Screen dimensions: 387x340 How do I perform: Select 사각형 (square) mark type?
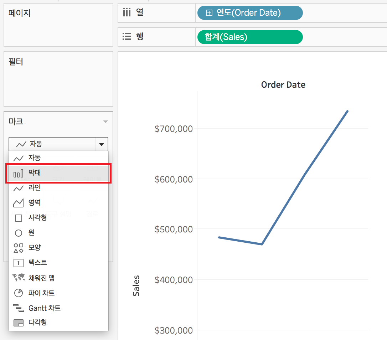58,218
